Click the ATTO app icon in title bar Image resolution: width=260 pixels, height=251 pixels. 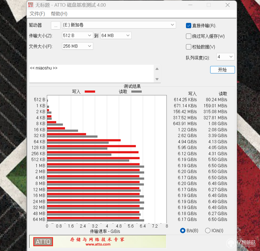pyautogui.click(x=31, y=5)
